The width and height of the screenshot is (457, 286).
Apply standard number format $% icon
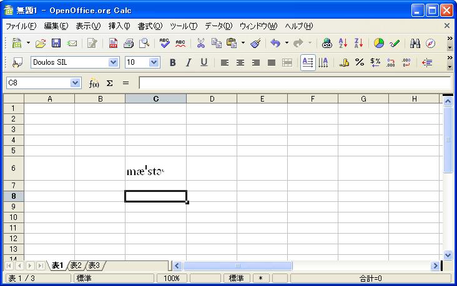[x=375, y=62]
